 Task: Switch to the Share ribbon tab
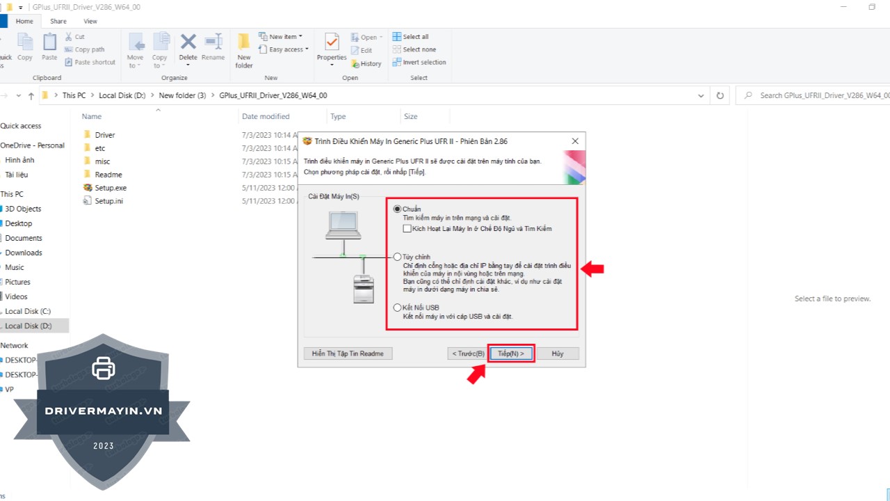click(58, 22)
